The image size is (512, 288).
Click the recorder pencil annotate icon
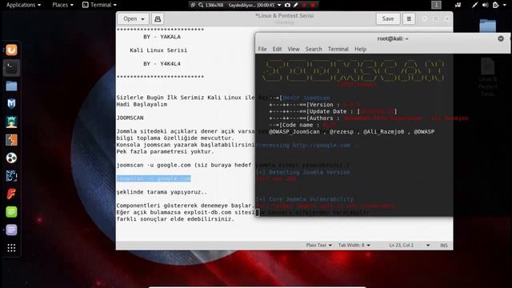coord(295,5)
